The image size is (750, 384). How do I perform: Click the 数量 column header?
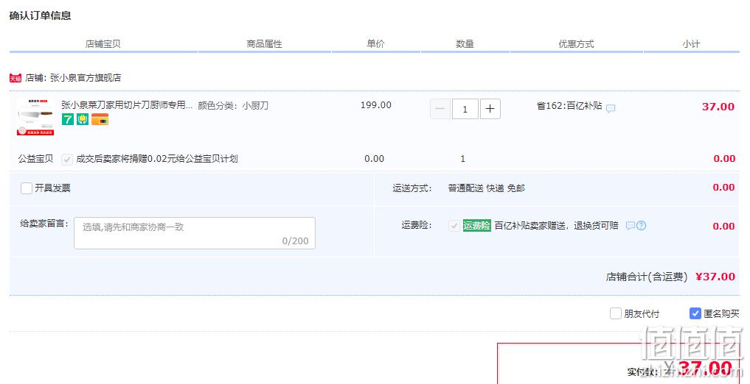coord(465,44)
